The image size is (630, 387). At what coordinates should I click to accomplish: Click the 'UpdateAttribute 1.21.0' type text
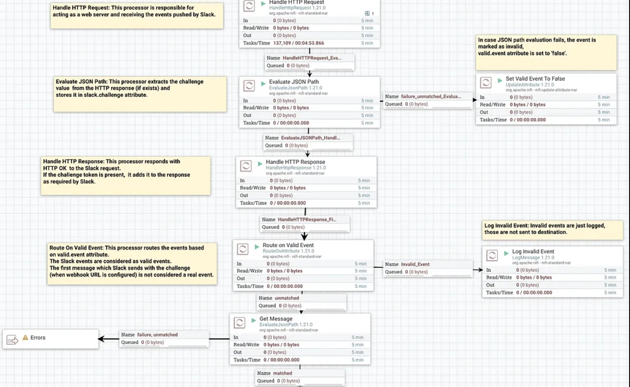pyautogui.click(x=530, y=85)
